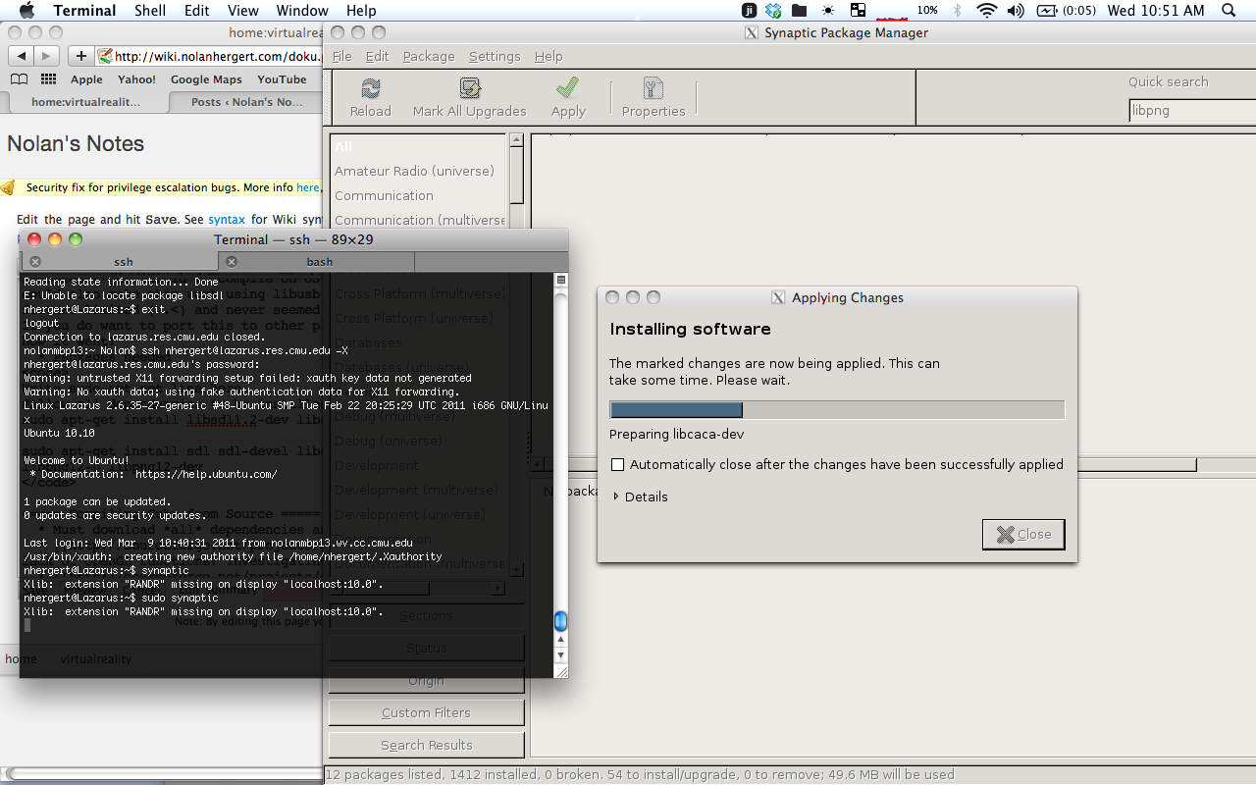Click the Reload icon in Synaptic toolbar
Screen dimensions: 1256x785
[x=371, y=89]
